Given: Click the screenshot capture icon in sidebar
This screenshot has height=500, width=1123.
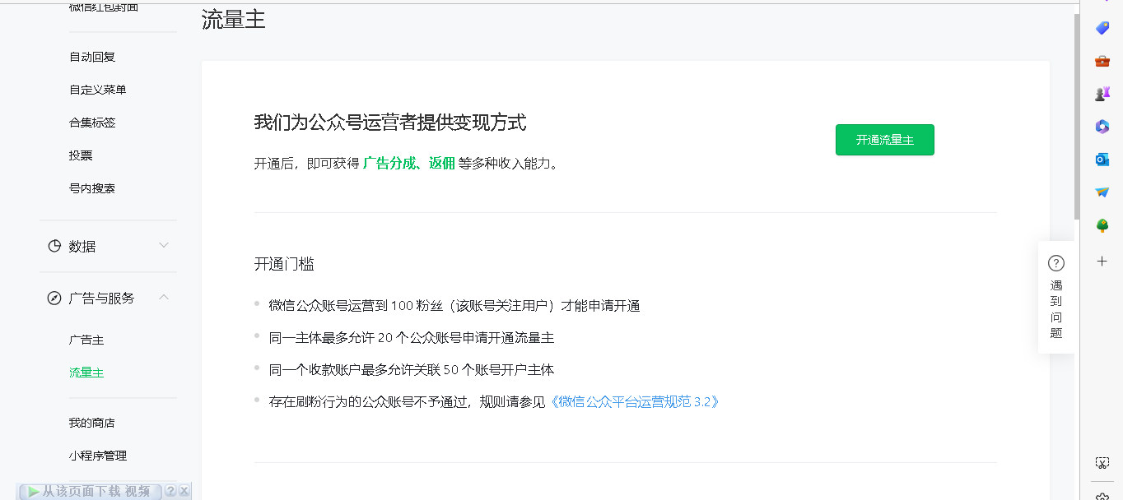Looking at the screenshot, I should [1102, 463].
